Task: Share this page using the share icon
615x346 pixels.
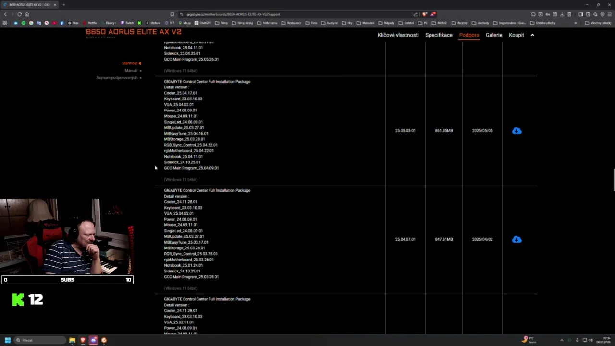Action: click(416, 14)
